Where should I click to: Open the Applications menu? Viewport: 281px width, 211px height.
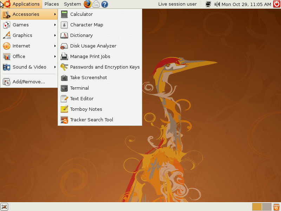21,4
